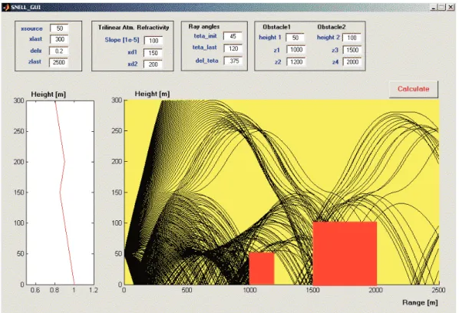The width and height of the screenshot is (459, 313).
Task: Click the xsource input field
Action: (x=59, y=28)
